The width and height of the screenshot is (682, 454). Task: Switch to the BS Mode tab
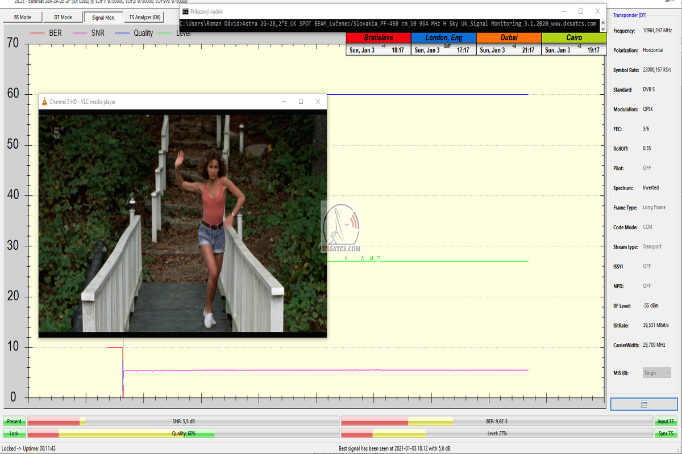tap(22, 18)
